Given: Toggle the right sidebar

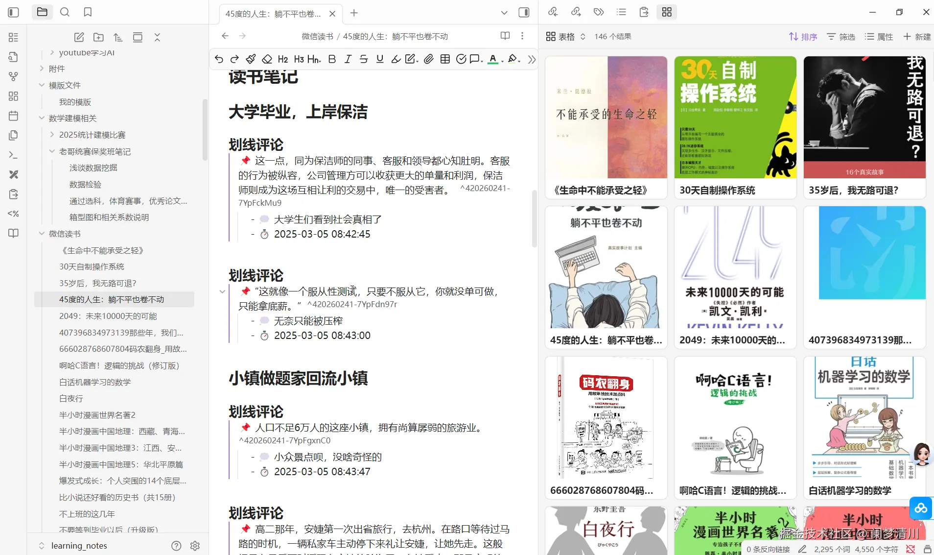Looking at the screenshot, I should [524, 12].
